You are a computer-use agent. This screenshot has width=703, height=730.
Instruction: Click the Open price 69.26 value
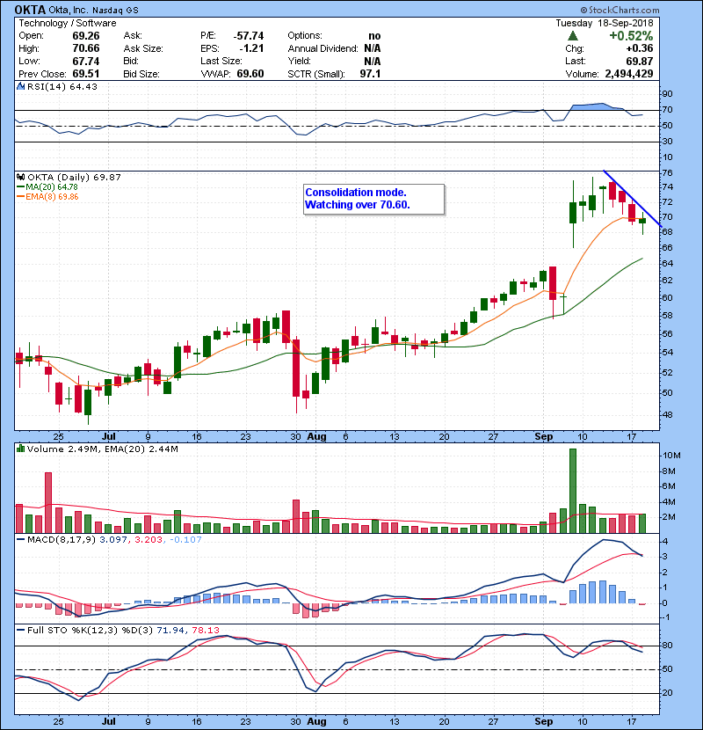pos(86,36)
